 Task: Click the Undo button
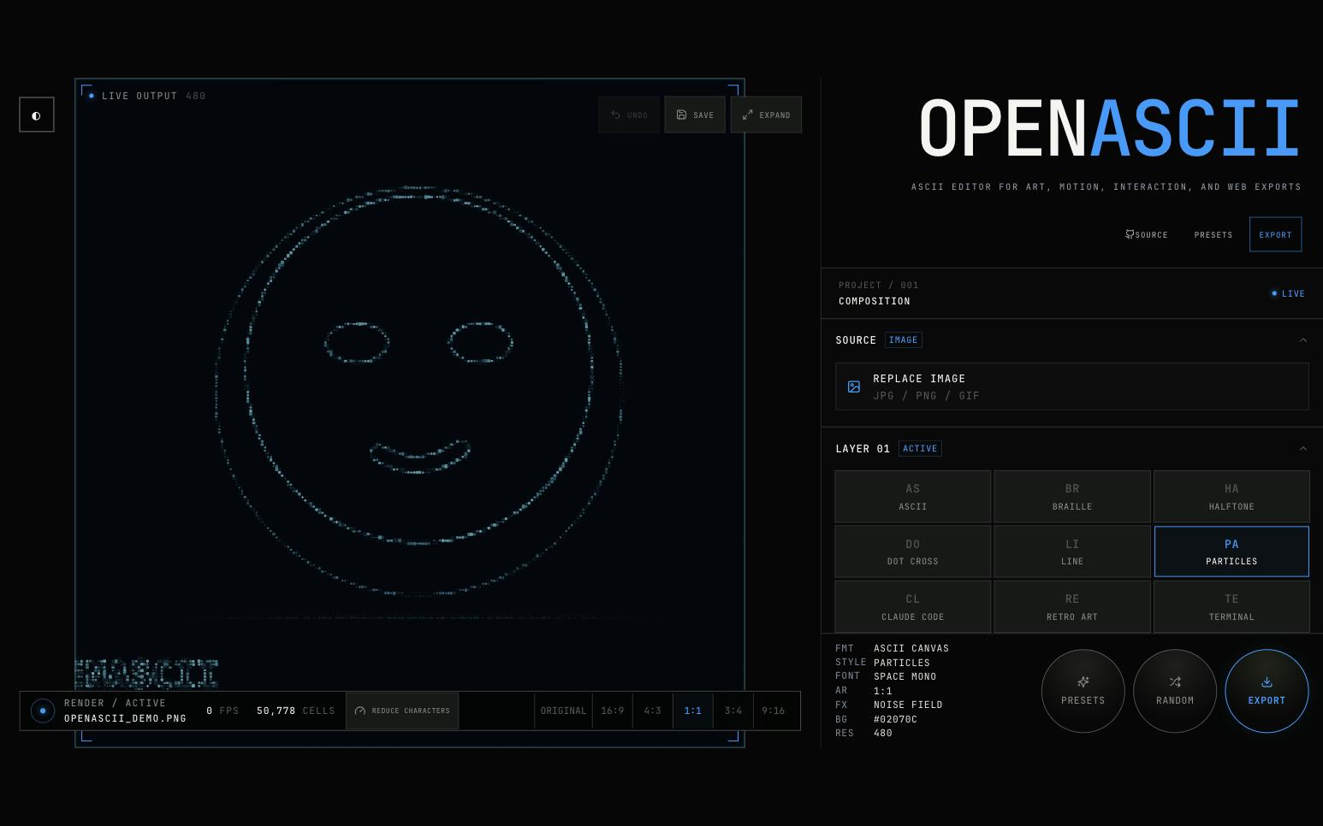[x=629, y=115]
